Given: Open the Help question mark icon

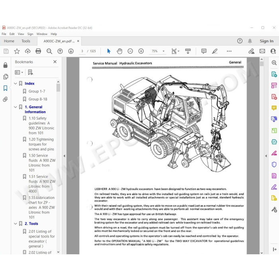Looking at the screenshot, I should pos(240,41).
